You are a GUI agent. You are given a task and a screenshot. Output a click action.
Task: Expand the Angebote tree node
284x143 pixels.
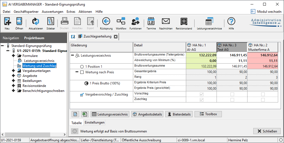(13, 76)
